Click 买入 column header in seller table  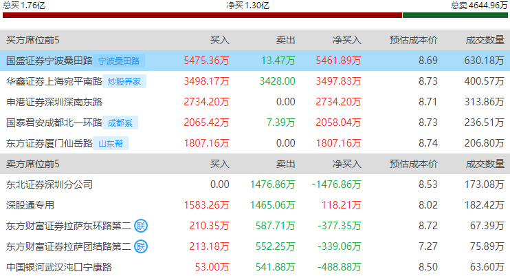pyautogui.click(x=219, y=164)
